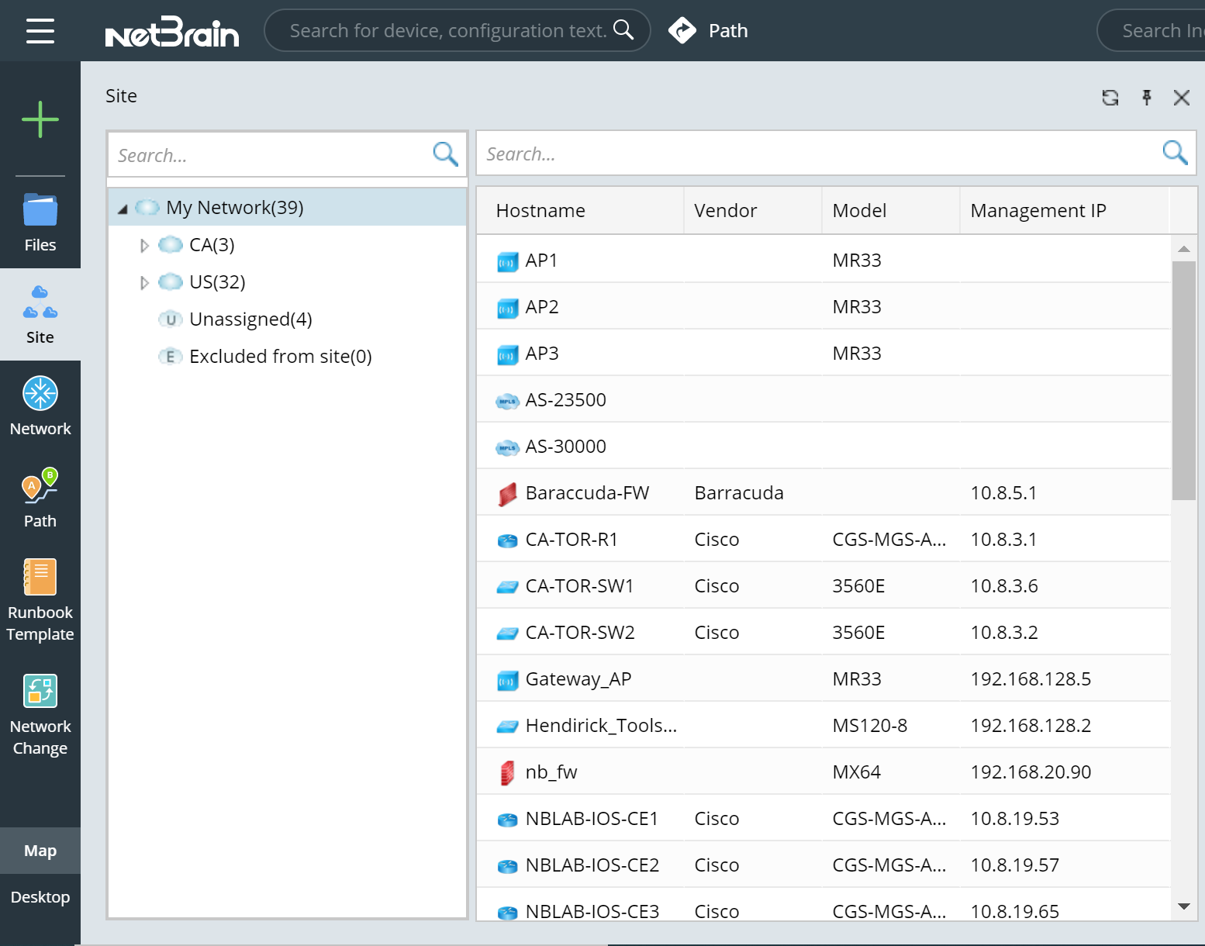Click IP address 192.168.20.90
The height and width of the screenshot is (946, 1205).
pyautogui.click(x=1031, y=772)
